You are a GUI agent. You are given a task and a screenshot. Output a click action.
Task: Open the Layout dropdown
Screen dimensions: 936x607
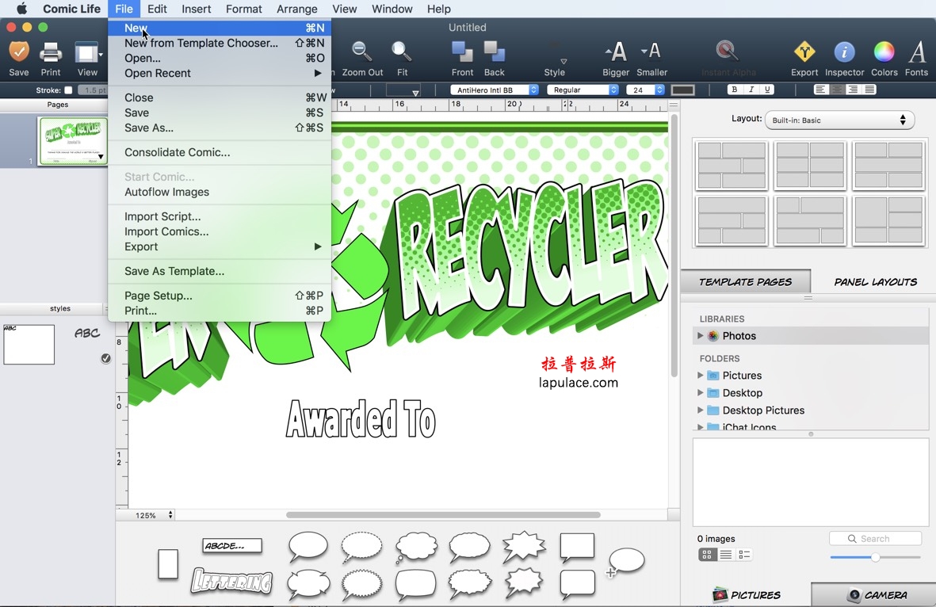(839, 120)
